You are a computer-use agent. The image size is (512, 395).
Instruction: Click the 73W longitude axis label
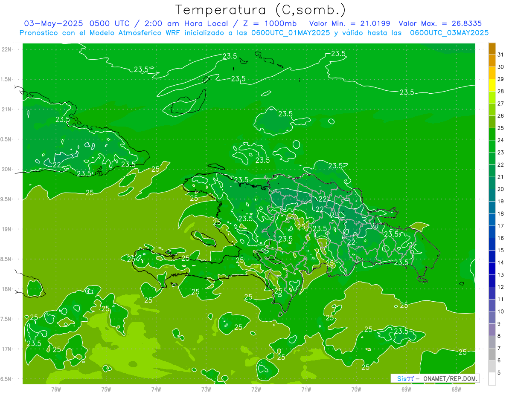coord(206,389)
